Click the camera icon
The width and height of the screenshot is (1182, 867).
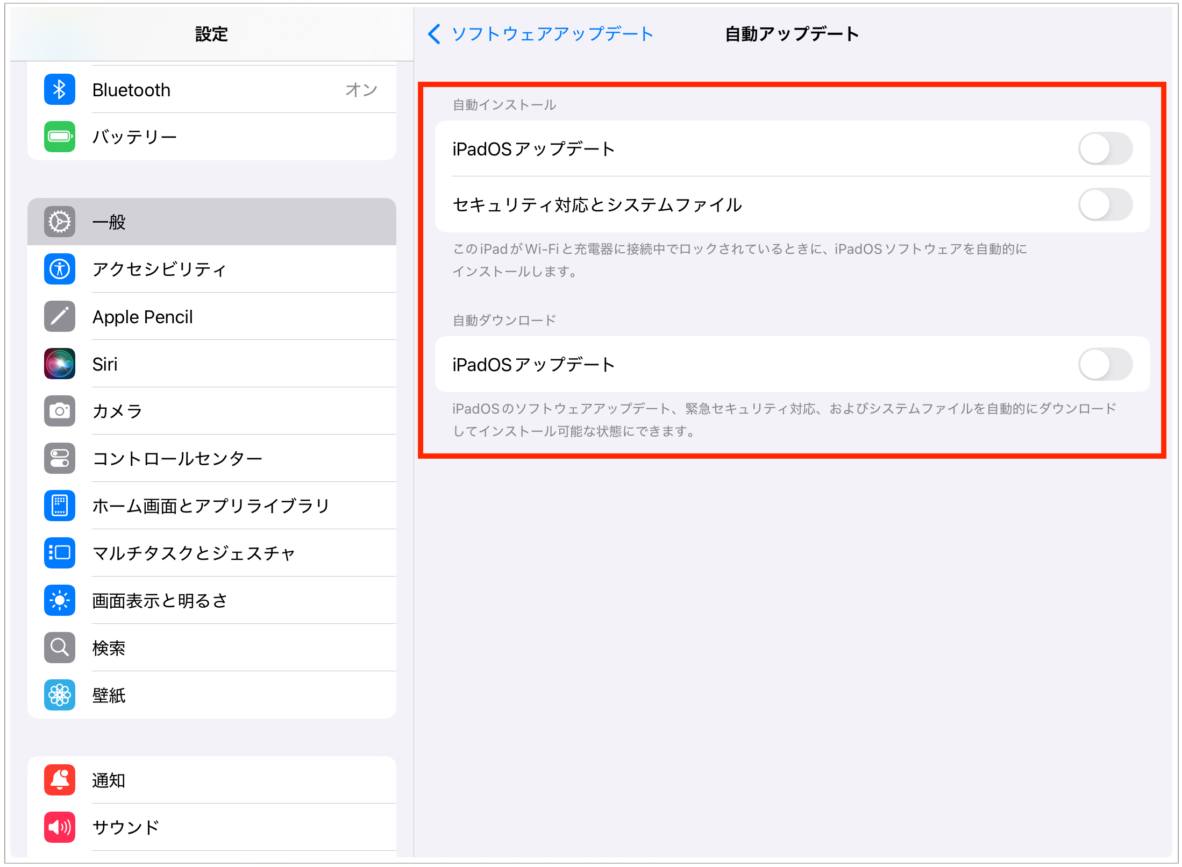tap(60, 411)
